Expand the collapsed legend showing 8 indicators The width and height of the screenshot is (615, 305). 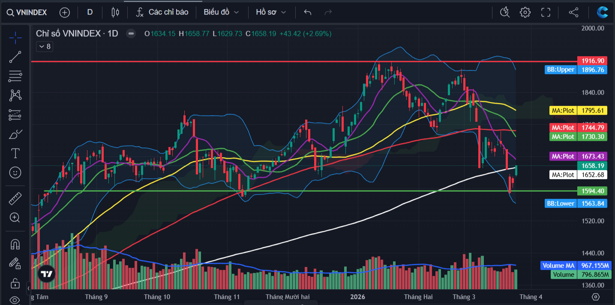click(45, 46)
